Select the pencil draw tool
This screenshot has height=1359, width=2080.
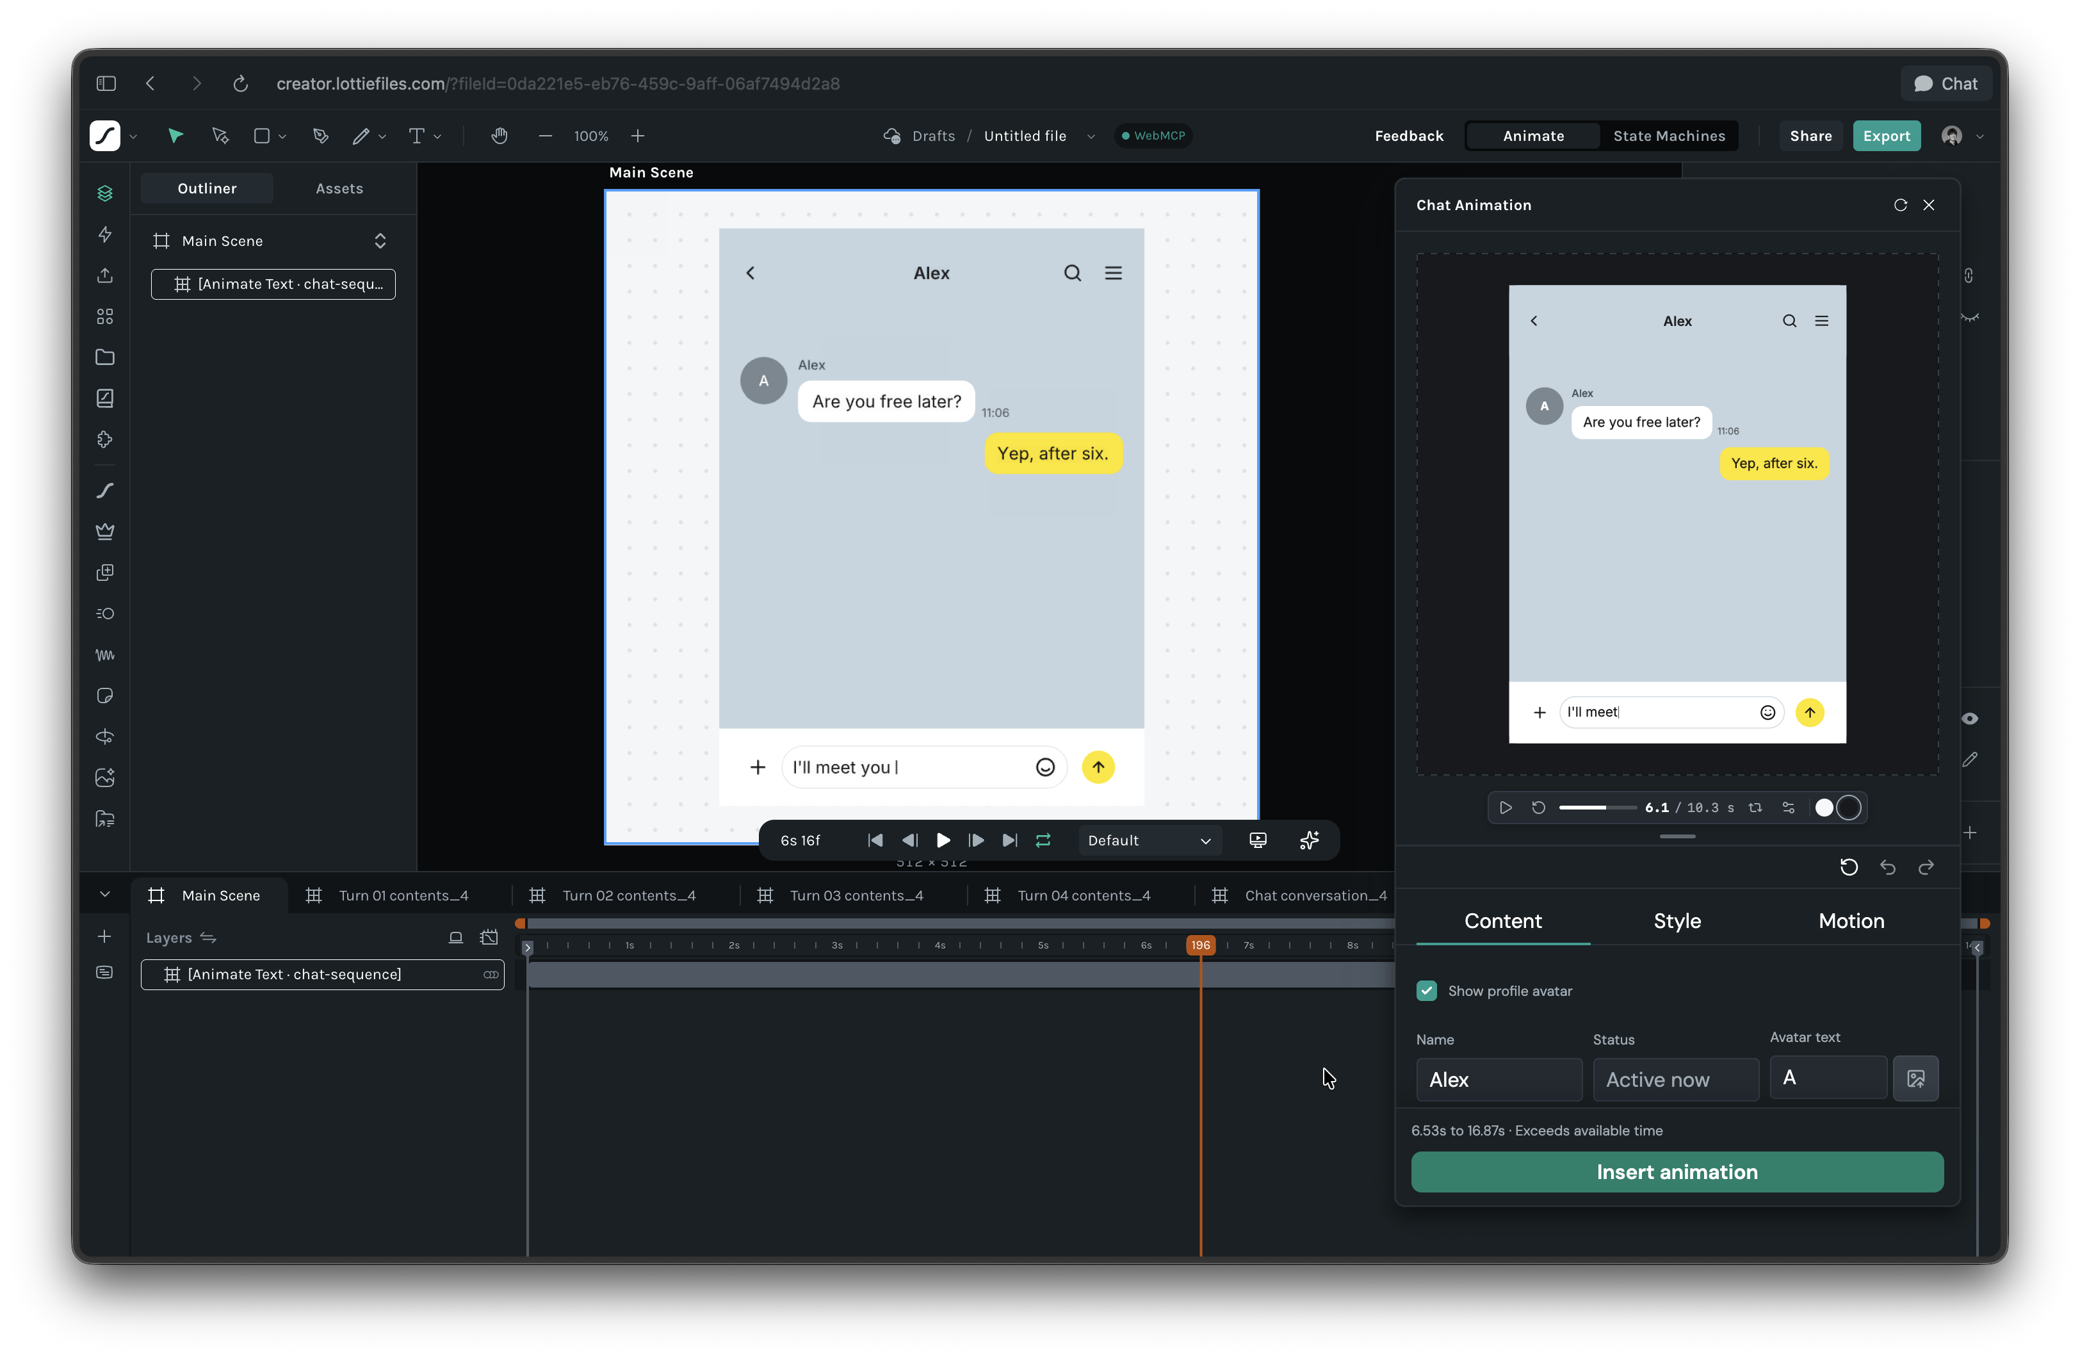[361, 136]
